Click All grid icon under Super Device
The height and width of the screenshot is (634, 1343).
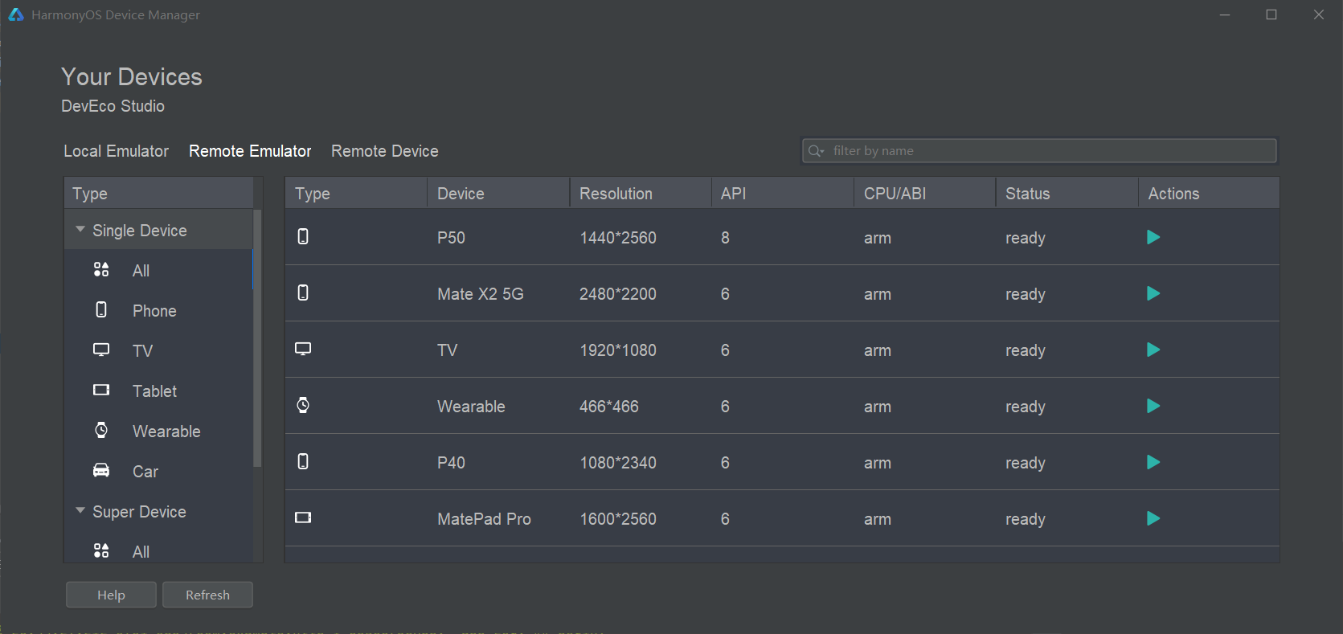101,550
